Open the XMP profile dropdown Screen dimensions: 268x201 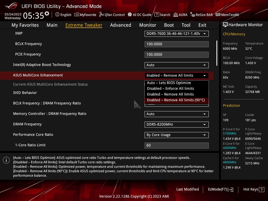point(176,34)
